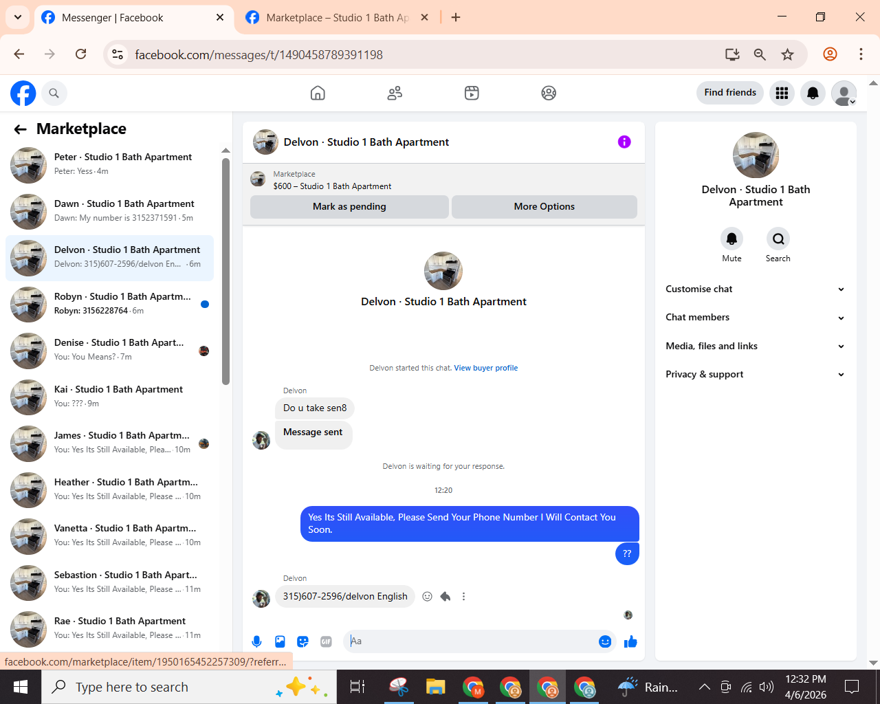The width and height of the screenshot is (880, 704).
Task: Click the Windows taskbar search box
Action: [x=189, y=687]
